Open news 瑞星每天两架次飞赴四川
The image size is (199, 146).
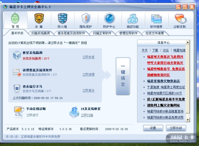click(165, 57)
